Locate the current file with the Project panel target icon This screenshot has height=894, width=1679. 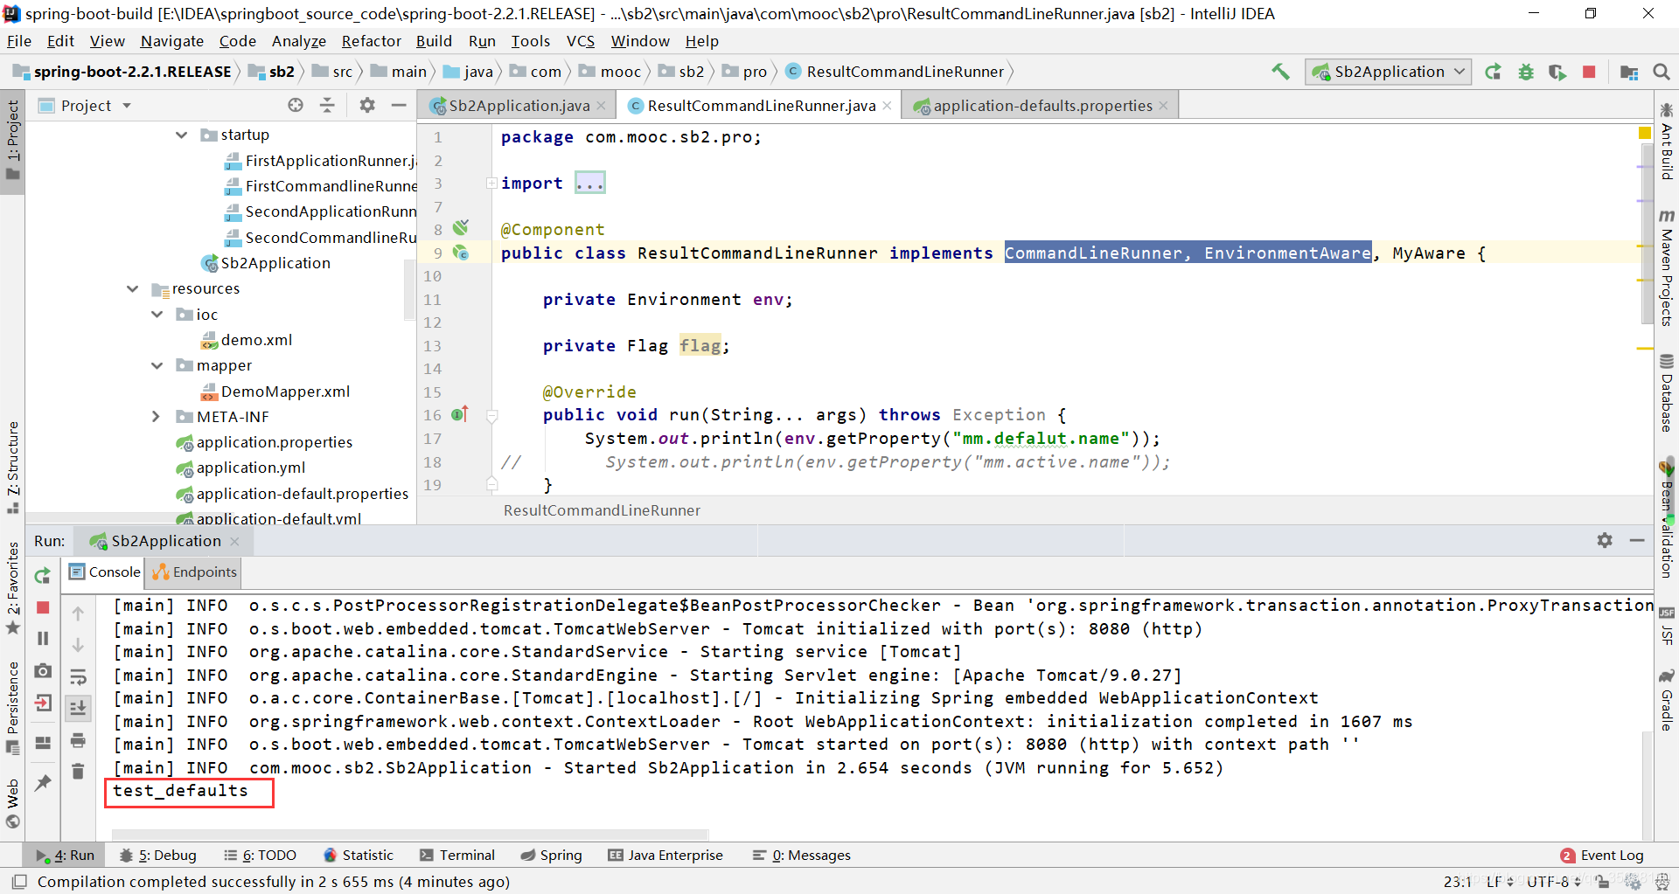point(296,105)
